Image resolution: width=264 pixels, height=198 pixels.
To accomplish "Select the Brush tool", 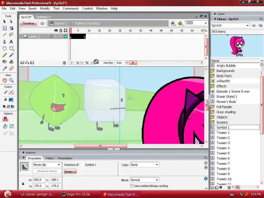I will tap(11, 55).
